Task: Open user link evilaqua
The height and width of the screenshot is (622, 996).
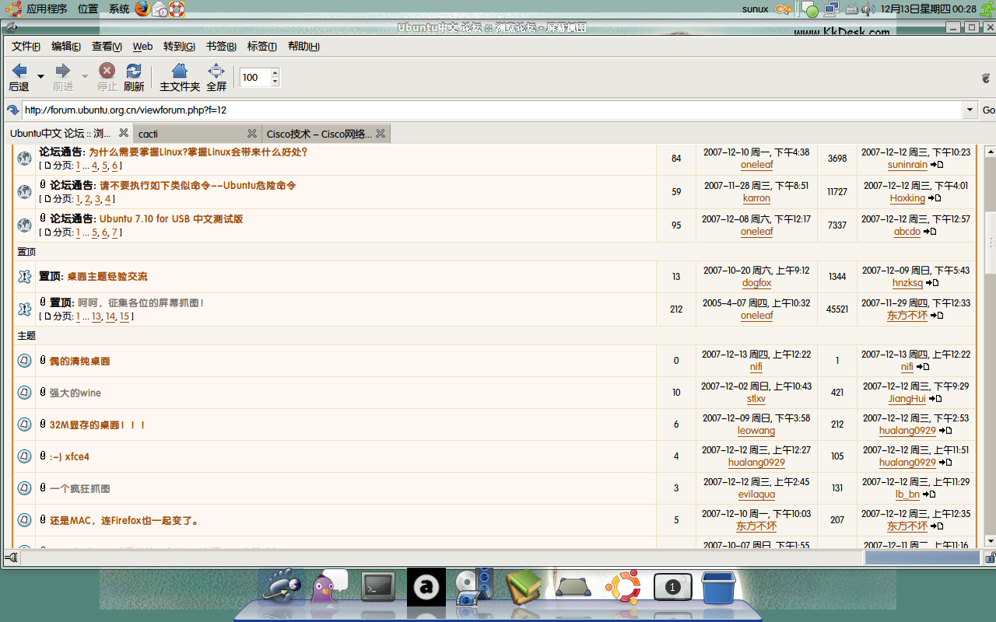Action: 756,494
